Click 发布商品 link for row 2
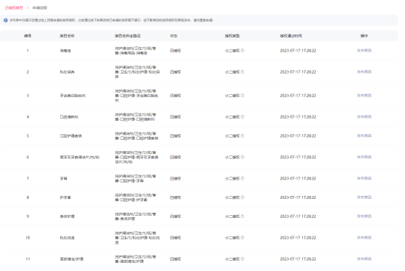This screenshot has height=271, width=405. click(x=364, y=72)
